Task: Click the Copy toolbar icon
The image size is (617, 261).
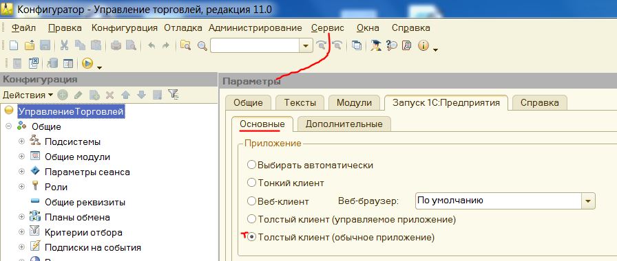Action: pyautogui.click(x=80, y=45)
